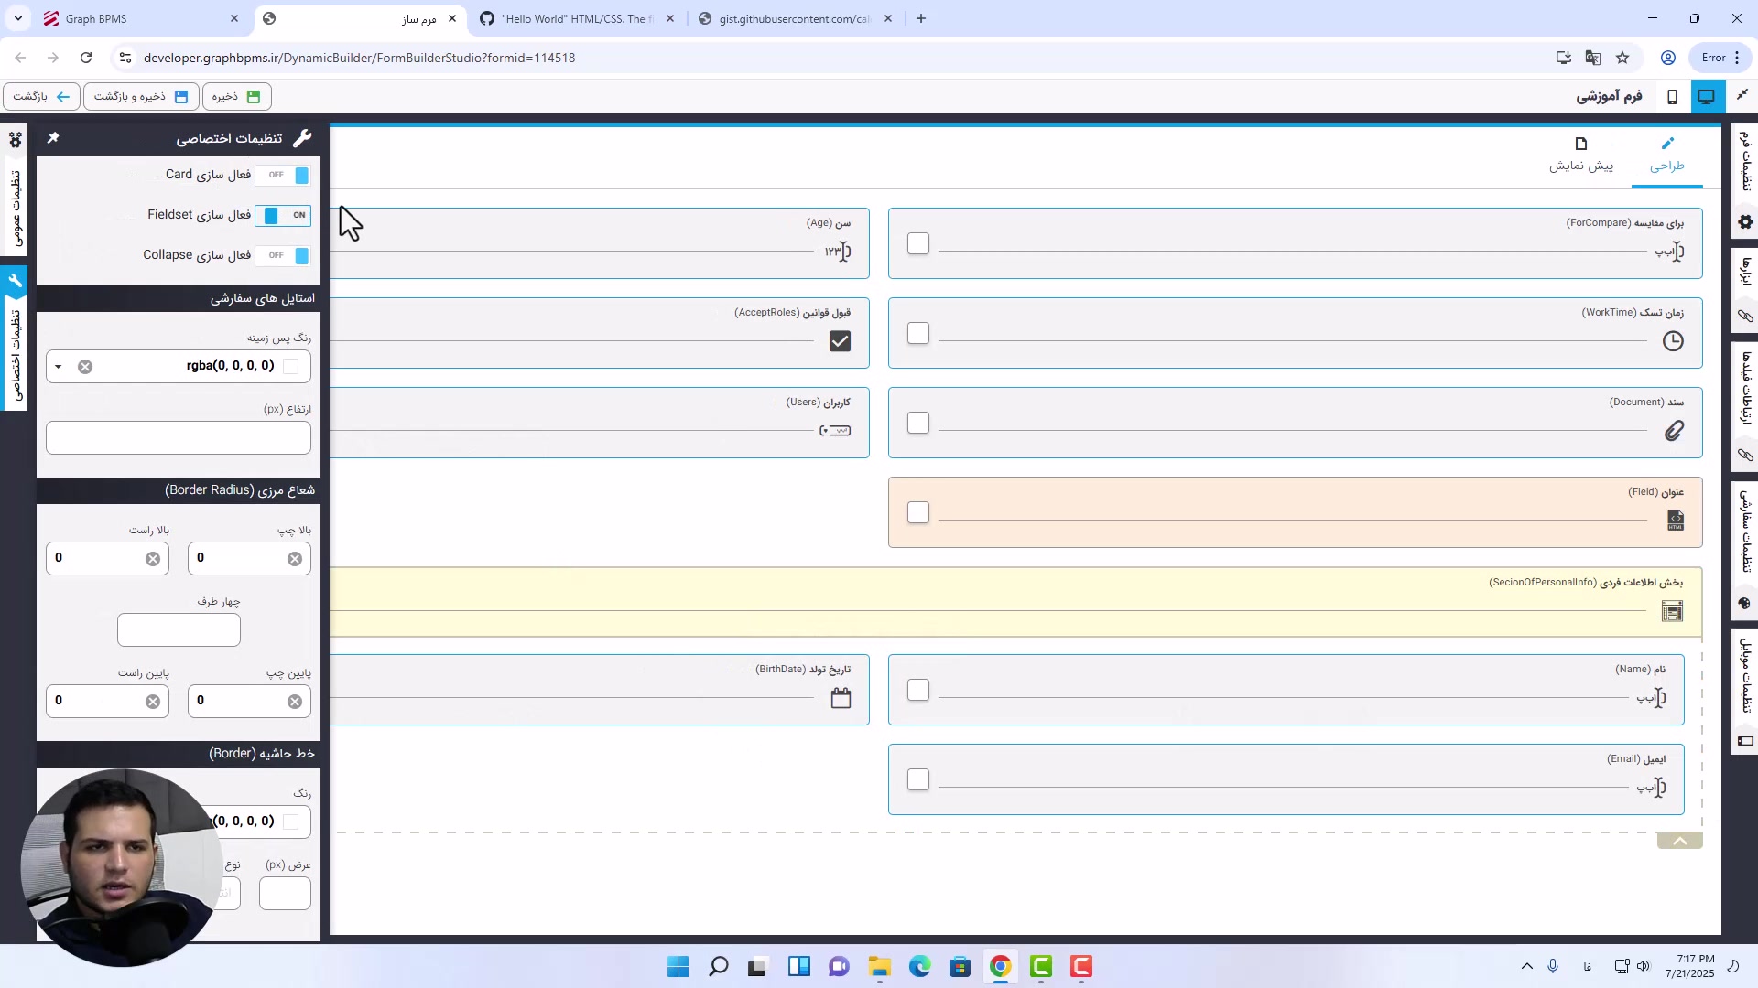This screenshot has height=988, width=1758.
Task: Check the ForCompare field checkbox
Action: (x=918, y=243)
